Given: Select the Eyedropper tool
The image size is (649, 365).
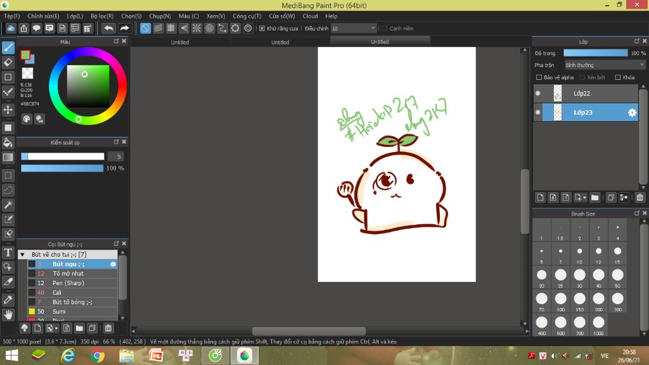Looking at the screenshot, I should coord(8,300).
